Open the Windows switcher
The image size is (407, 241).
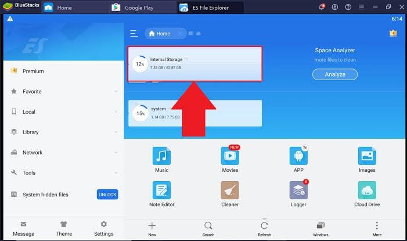[x=320, y=229]
